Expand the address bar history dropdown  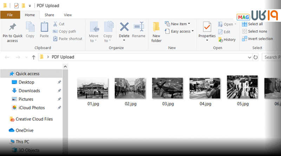click(x=249, y=57)
